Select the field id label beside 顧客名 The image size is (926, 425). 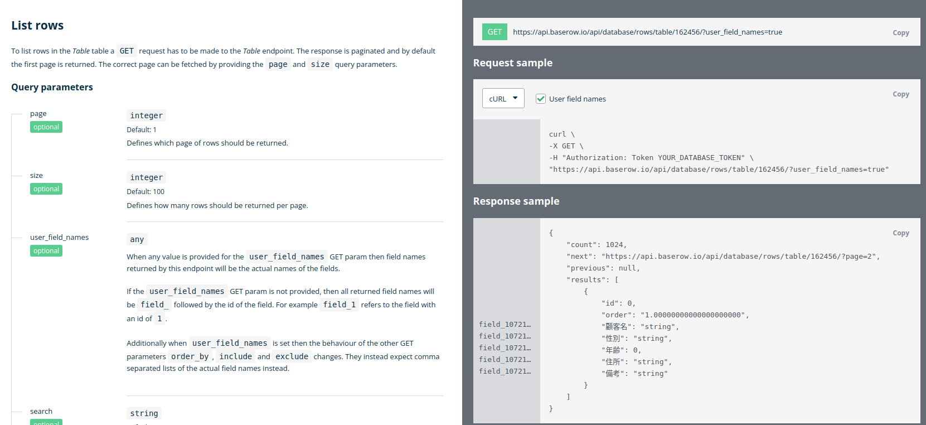click(x=505, y=325)
